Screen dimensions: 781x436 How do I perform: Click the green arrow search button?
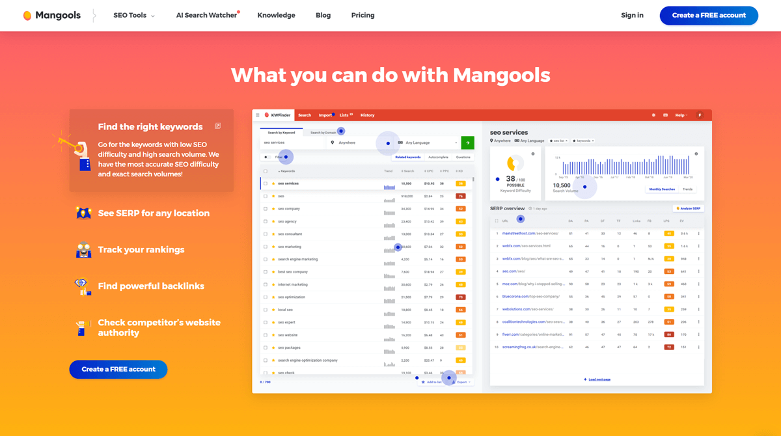[468, 143]
